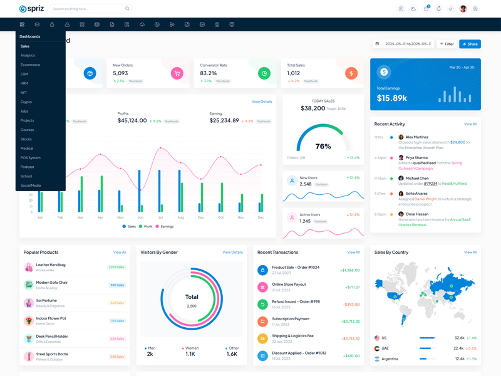Open the notifications bell icon
The image size is (501, 376).
[x=438, y=9]
